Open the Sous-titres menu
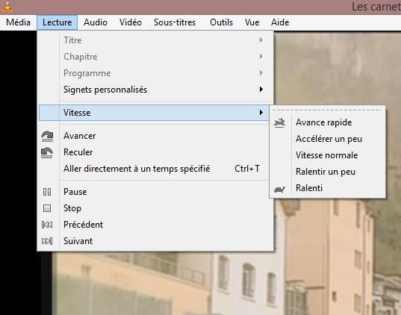The width and height of the screenshot is (401, 315). pyautogui.click(x=175, y=22)
